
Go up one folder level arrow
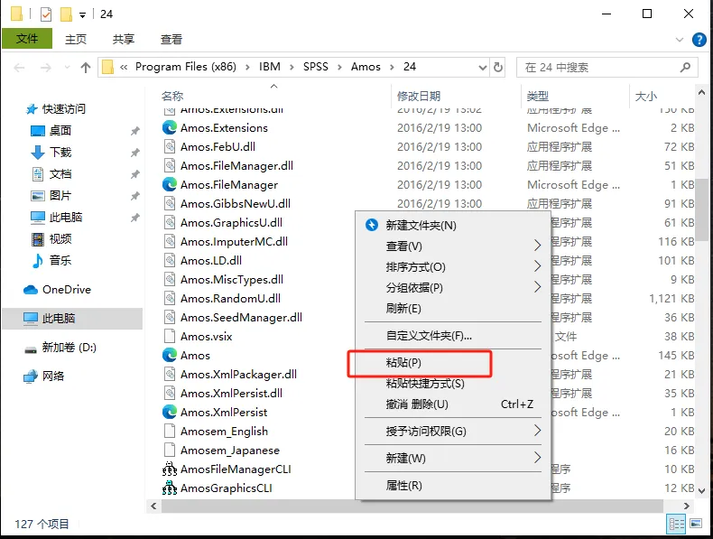point(86,68)
